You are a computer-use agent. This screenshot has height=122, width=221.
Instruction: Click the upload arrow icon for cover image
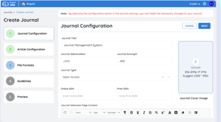(x=195, y=62)
